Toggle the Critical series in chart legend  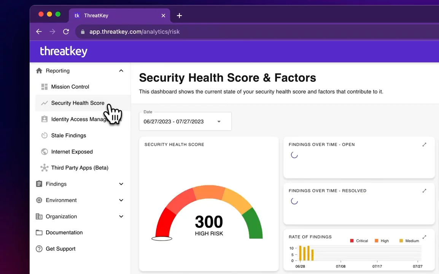(359, 241)
